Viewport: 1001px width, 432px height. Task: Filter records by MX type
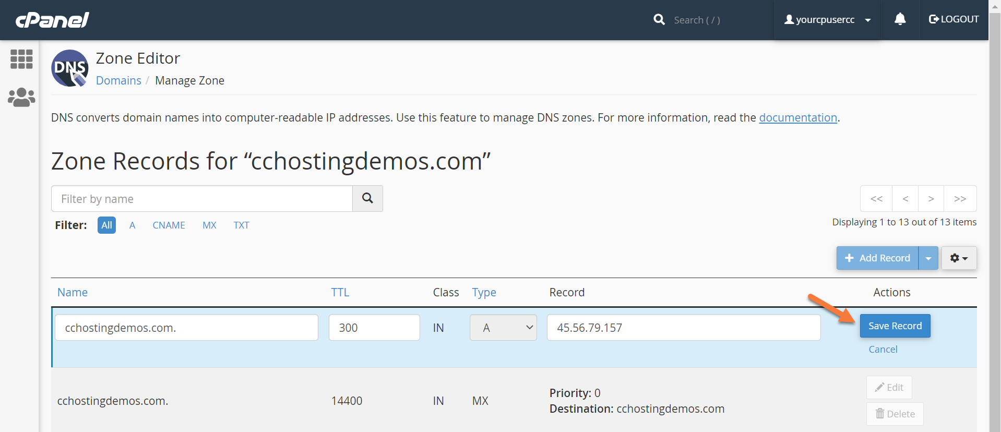(209, 225)
